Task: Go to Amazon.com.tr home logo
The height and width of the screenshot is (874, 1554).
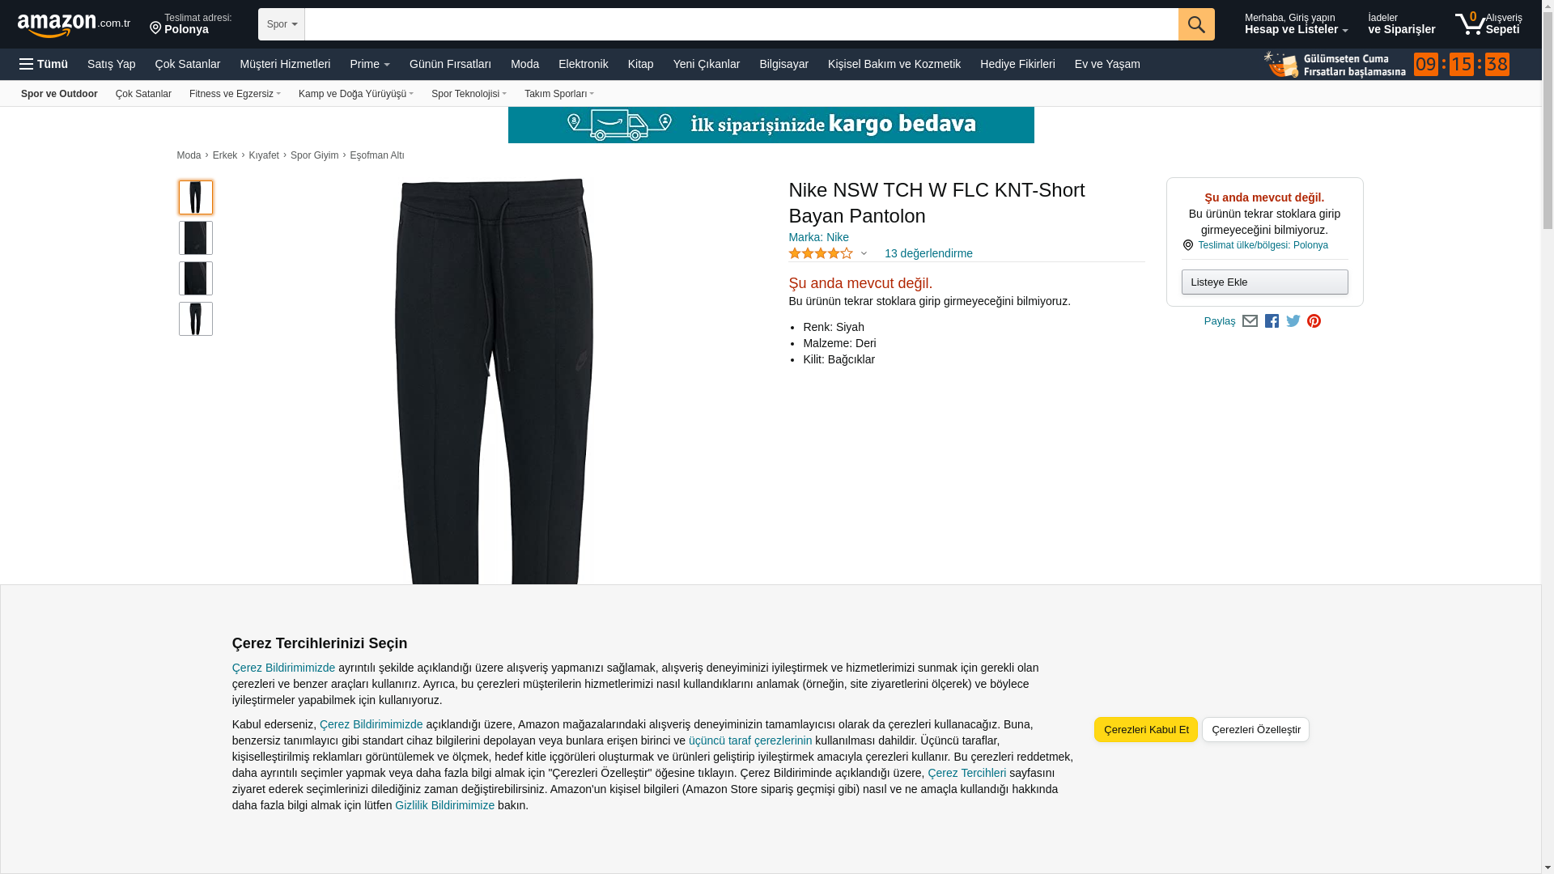Action: click(74, 25)
